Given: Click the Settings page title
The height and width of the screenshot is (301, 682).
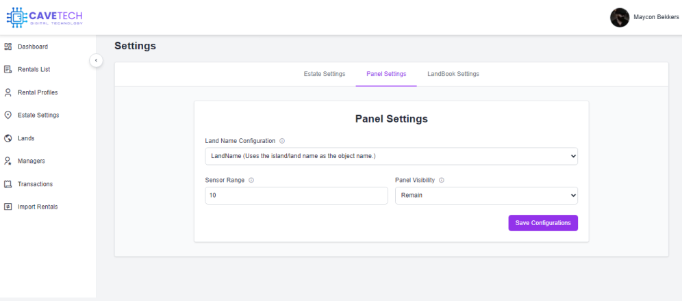Looking at the screenshot, I should click(x=136, y=46).
